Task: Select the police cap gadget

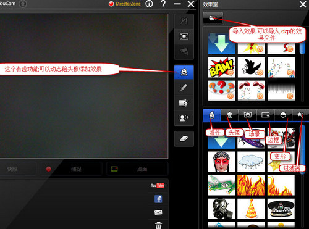Action: click(281, 209)
